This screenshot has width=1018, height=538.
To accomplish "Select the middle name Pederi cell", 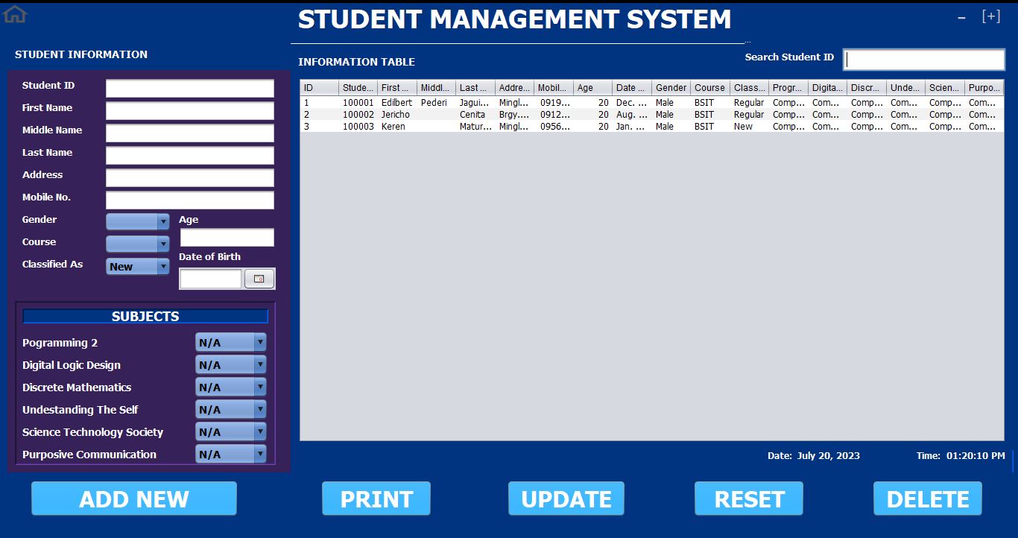I will 437,103.
